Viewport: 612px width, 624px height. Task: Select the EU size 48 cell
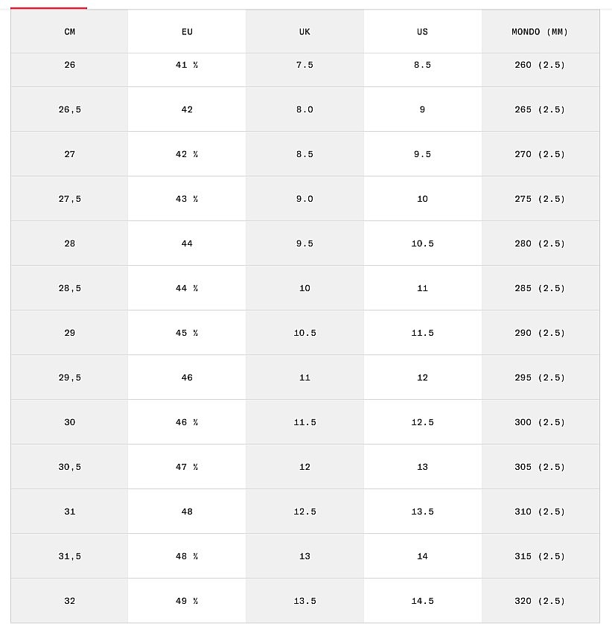(187, 512)
